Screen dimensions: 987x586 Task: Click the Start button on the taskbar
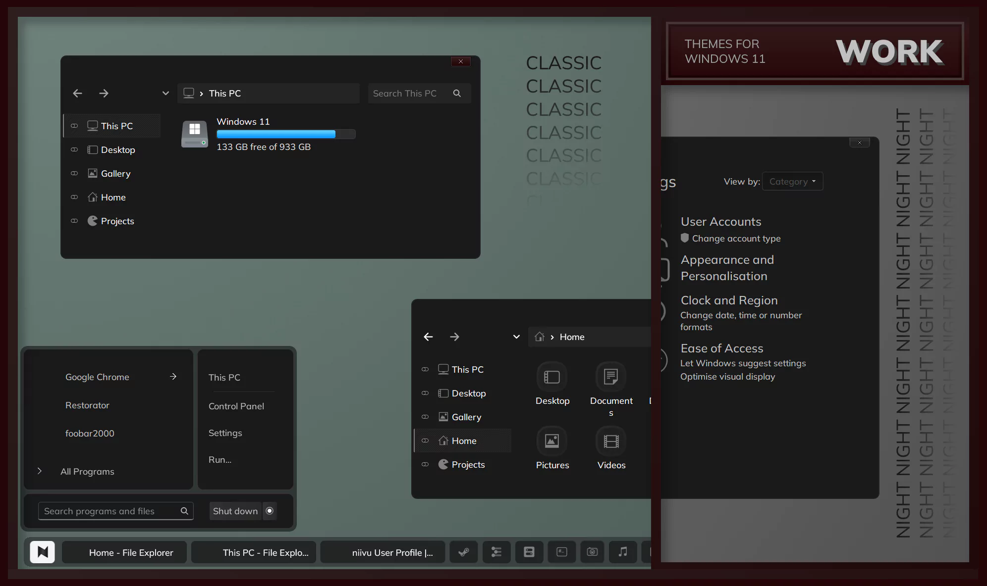42,552
